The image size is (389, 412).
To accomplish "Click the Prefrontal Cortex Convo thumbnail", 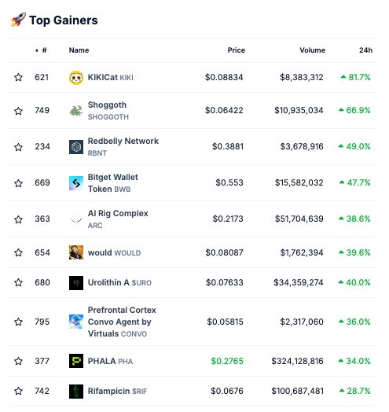I will [76, 322].
